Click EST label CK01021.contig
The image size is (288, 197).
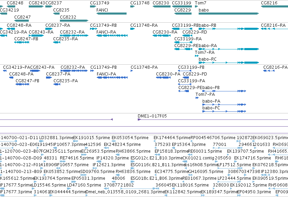[198, 158]
